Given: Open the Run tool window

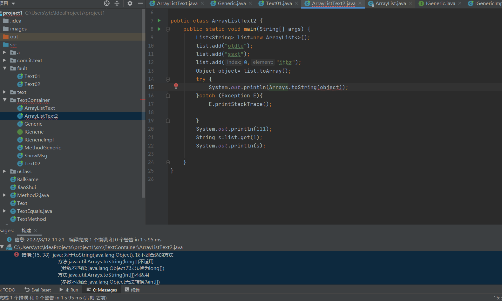Looking at the screenshot, I should click(69, 290).
